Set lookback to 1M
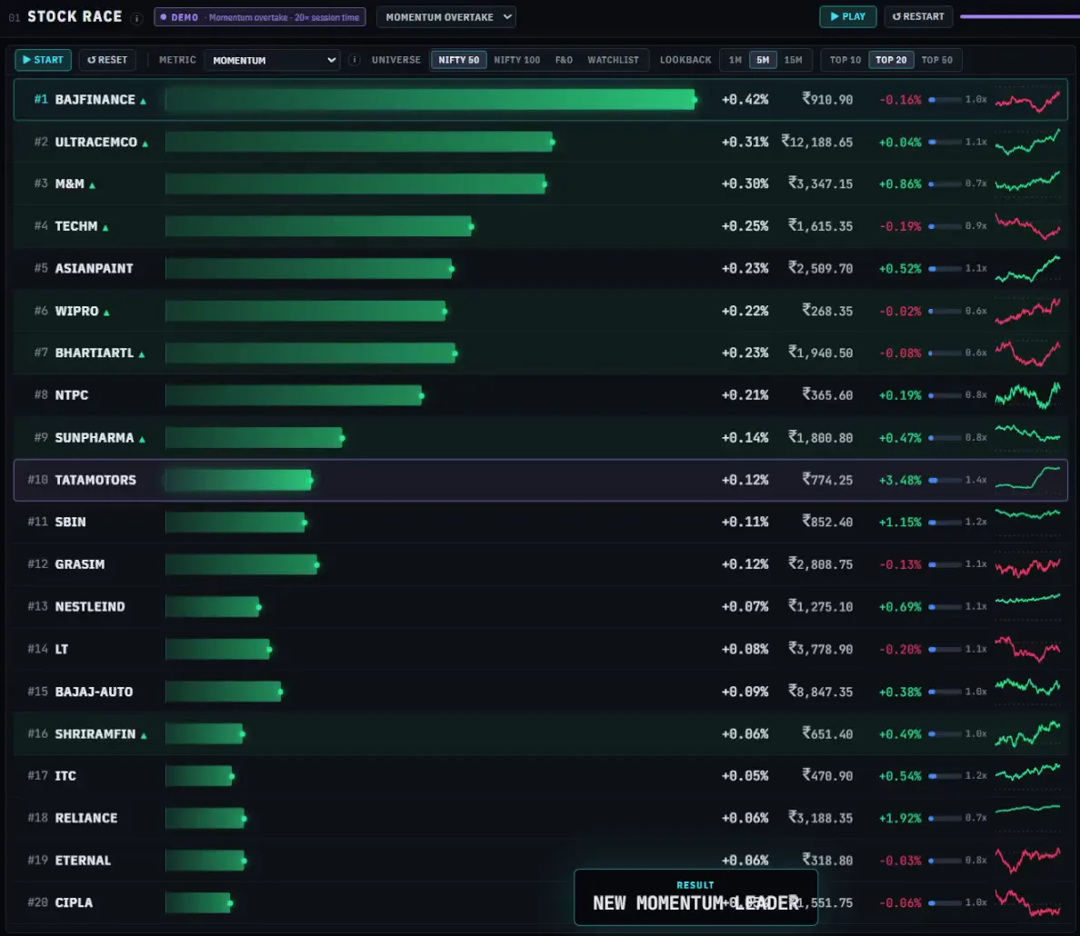The width and height of the screenshot is (1080, 936). [x=735, y=60]
